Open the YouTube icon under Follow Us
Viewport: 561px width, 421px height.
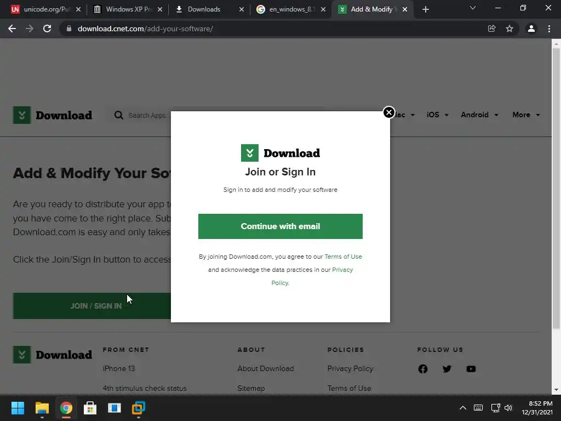pyautogui.click(x=471, y=369)
